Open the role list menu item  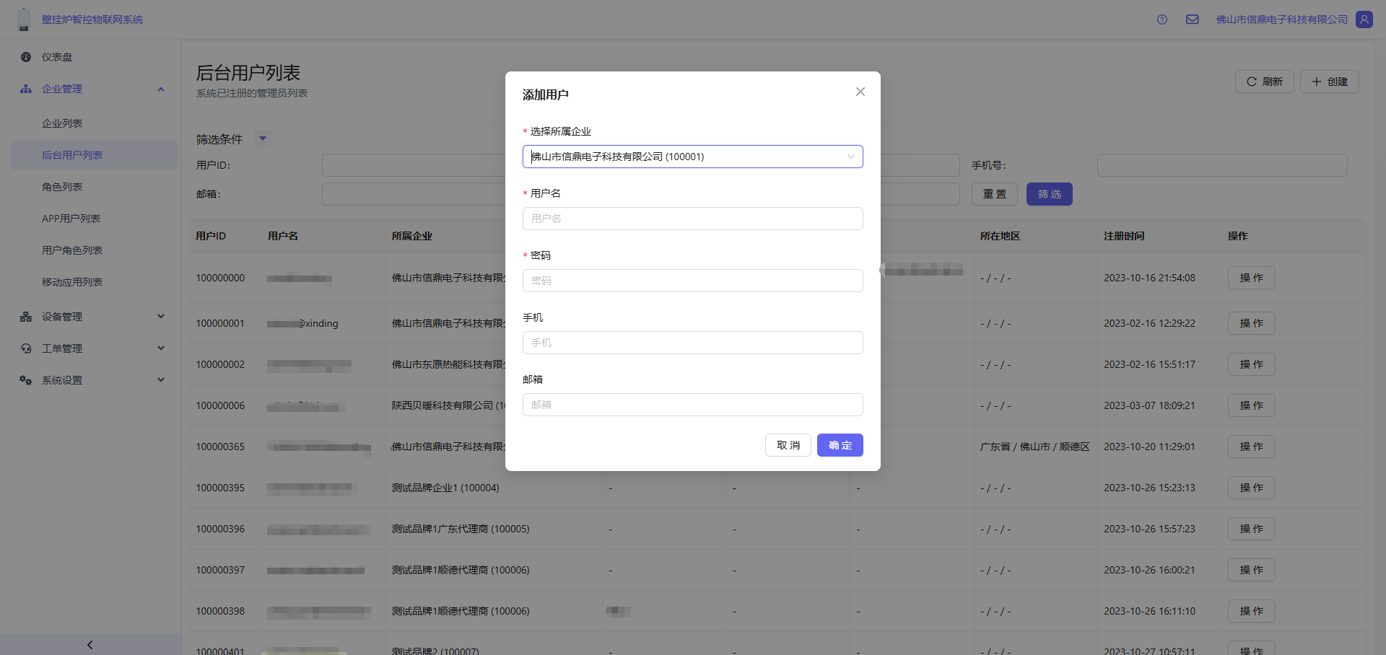[62, 187]
